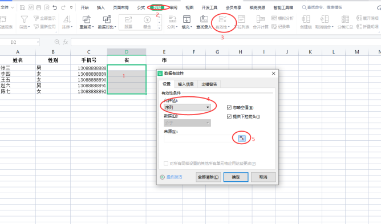This screenshot has height=224, width=381.
Task: Click the zoom icon left of fx
Action: [x=57, y=42]
